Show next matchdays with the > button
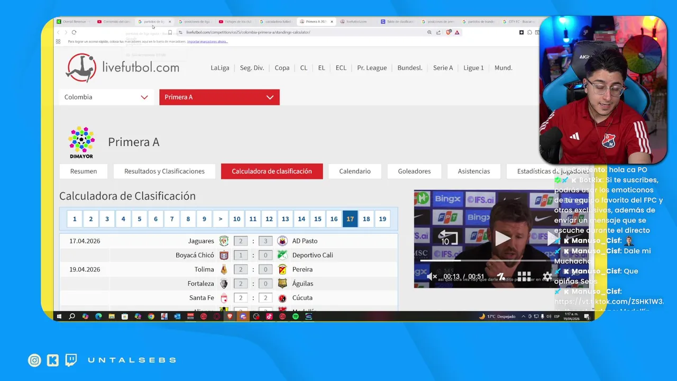Screen dimensions: 677x381 (221, 219)
